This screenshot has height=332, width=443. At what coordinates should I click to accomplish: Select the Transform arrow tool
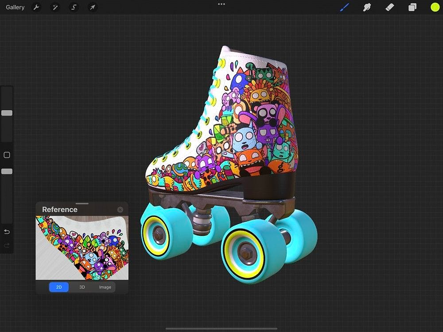[92, 7]
